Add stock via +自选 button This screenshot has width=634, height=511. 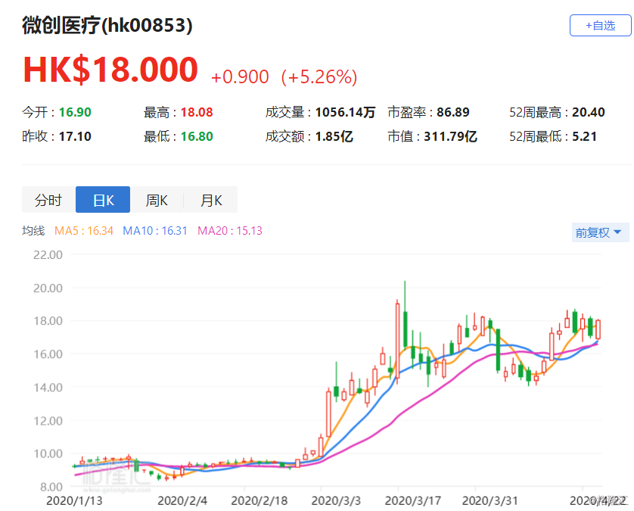click(x=600, y=26)
